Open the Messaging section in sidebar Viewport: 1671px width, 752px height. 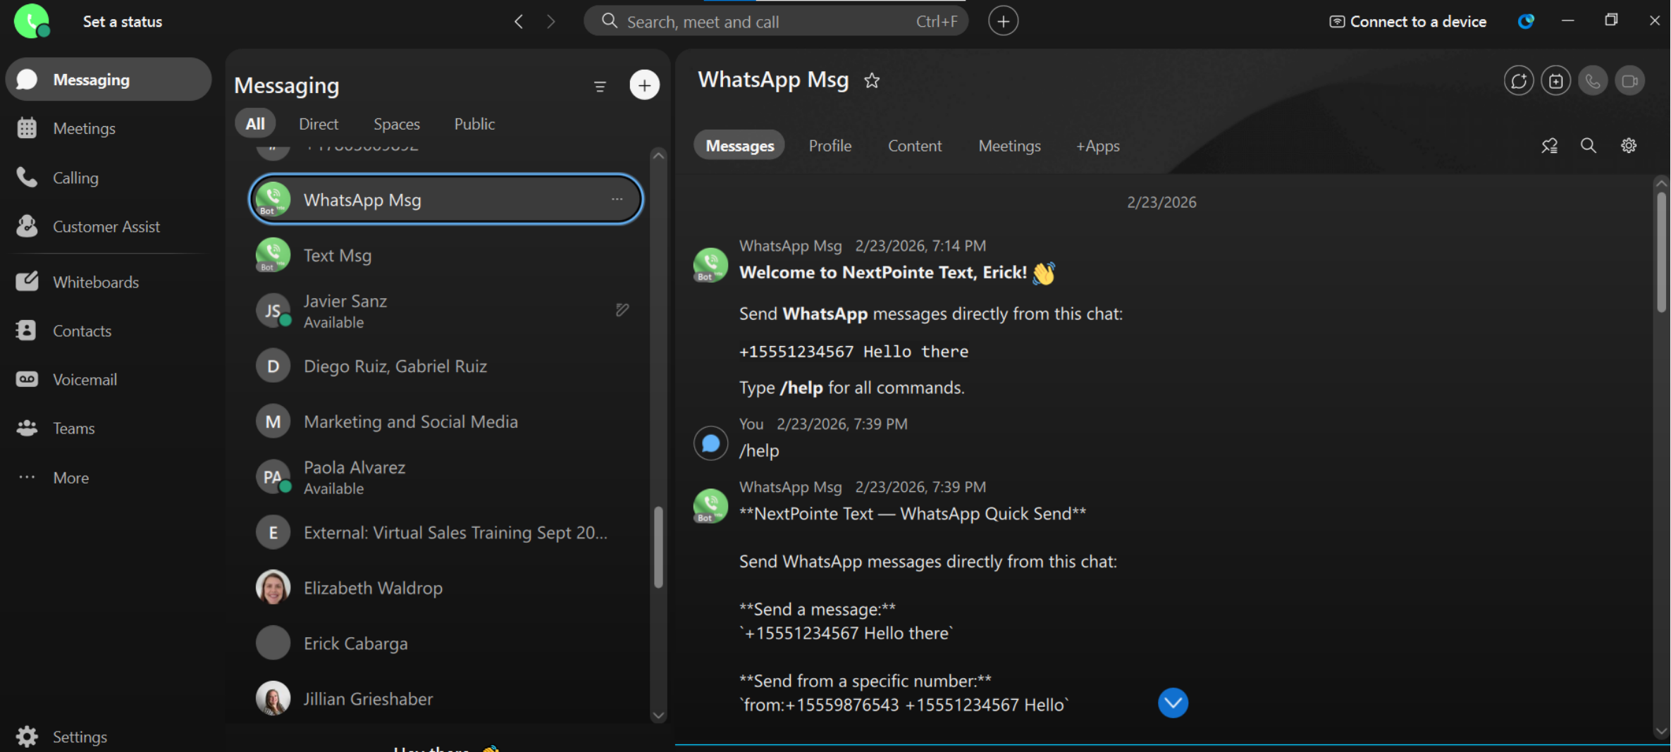[x=109, y=80]
